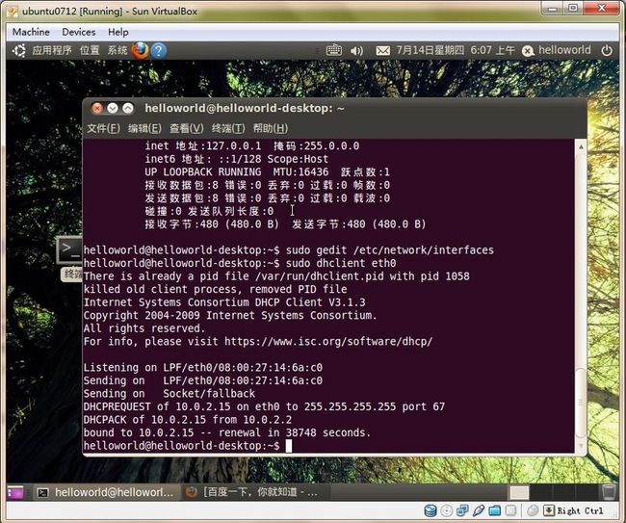This screenshot has width=626, height=523.
Task: Maximize the helloworld terminal window
Action: click(128, 108)
